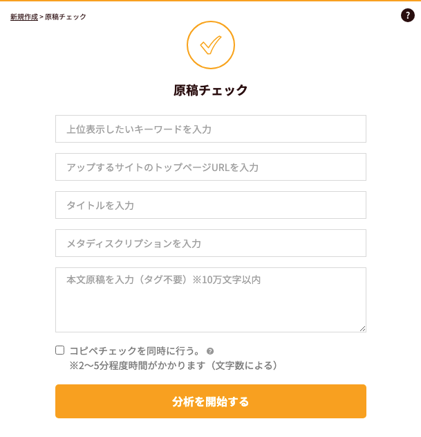Go back to 新規作成 via the breadcrumb

(24, 17)
